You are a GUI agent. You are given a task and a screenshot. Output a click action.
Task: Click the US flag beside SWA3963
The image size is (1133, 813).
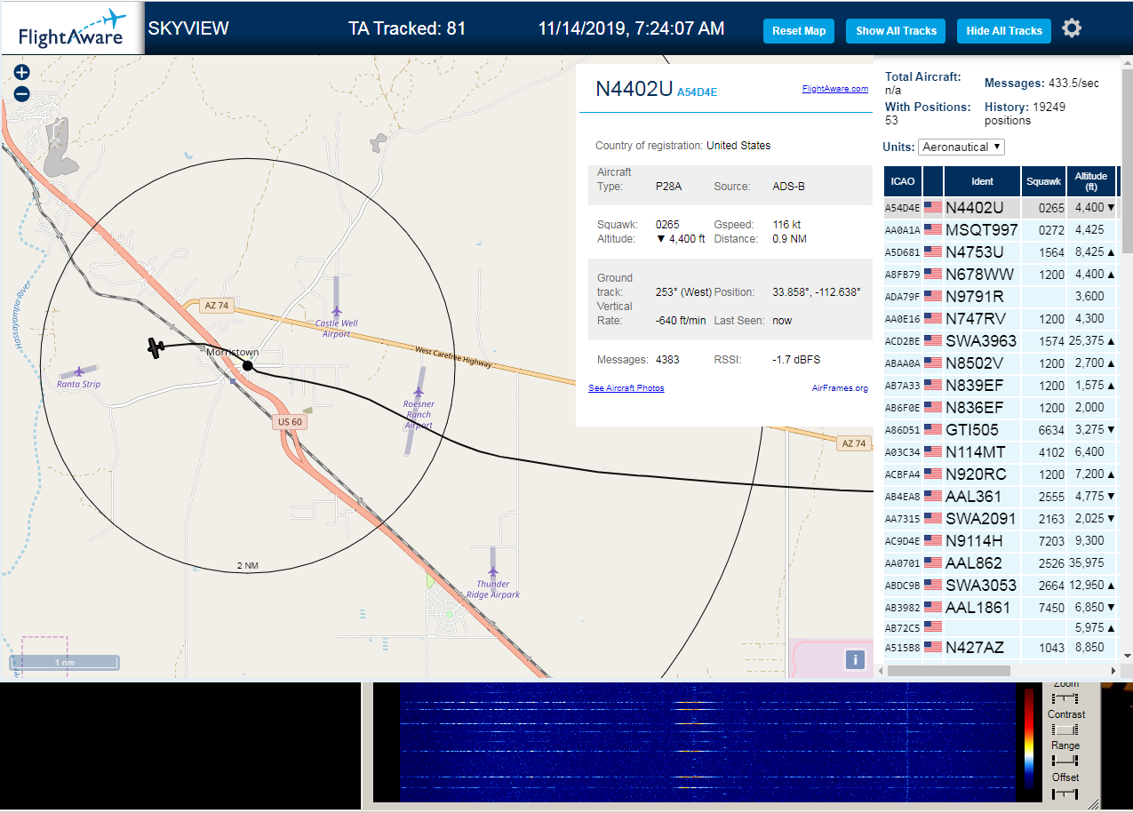point(933,340)
